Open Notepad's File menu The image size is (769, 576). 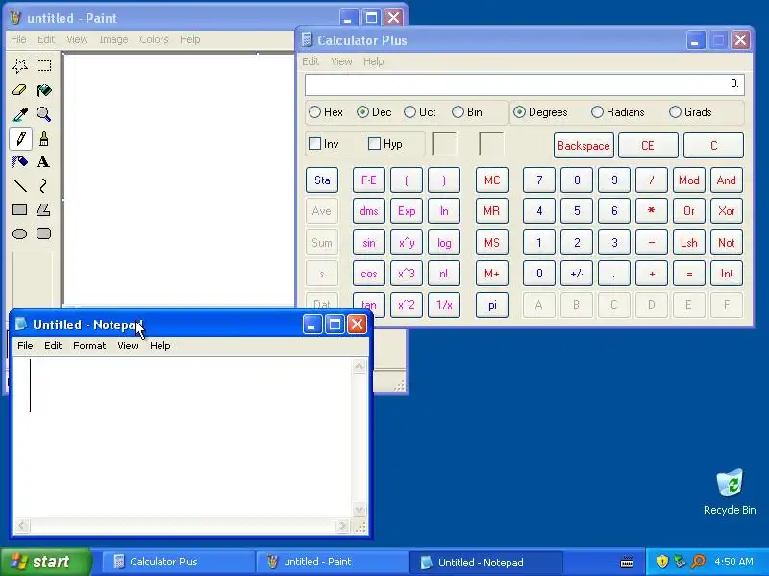[x=25, y=346]
